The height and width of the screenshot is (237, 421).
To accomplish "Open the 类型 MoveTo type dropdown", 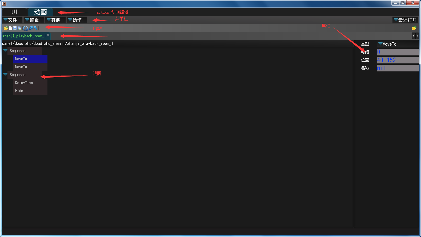I will (398, 44).
